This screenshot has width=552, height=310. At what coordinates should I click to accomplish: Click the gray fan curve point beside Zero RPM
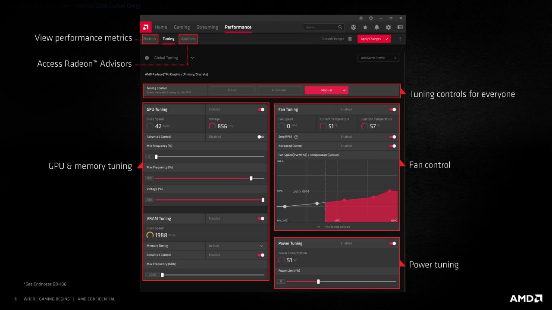[317, 203]
